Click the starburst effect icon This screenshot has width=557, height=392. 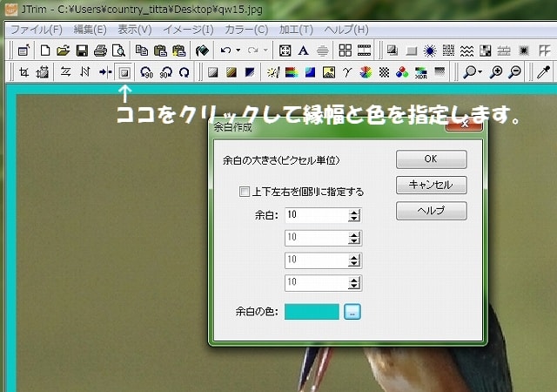(x=430, y=51)
